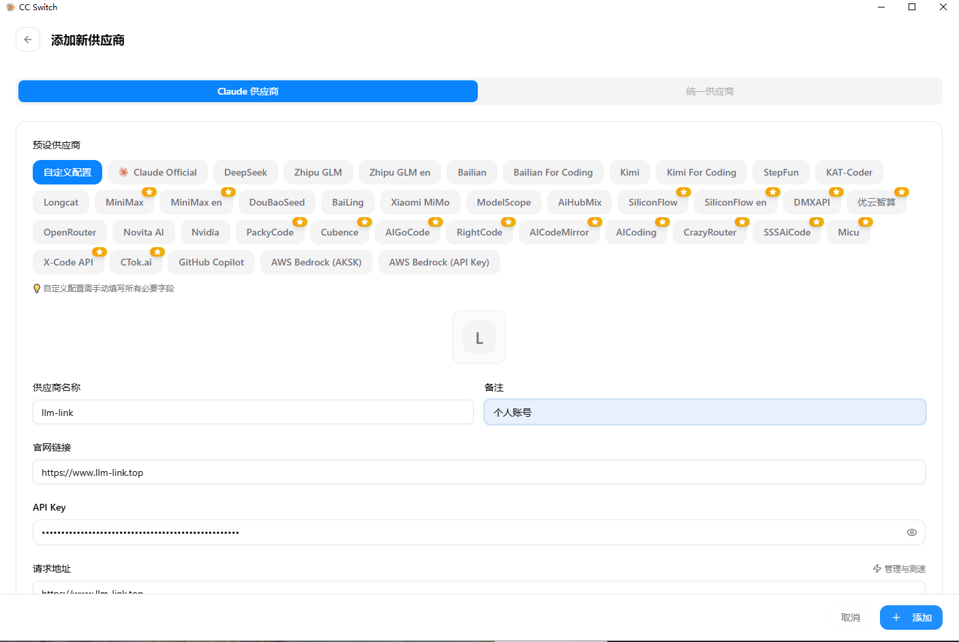
Task: Pick the CTok.ai preset
Action: pos(136,262)
